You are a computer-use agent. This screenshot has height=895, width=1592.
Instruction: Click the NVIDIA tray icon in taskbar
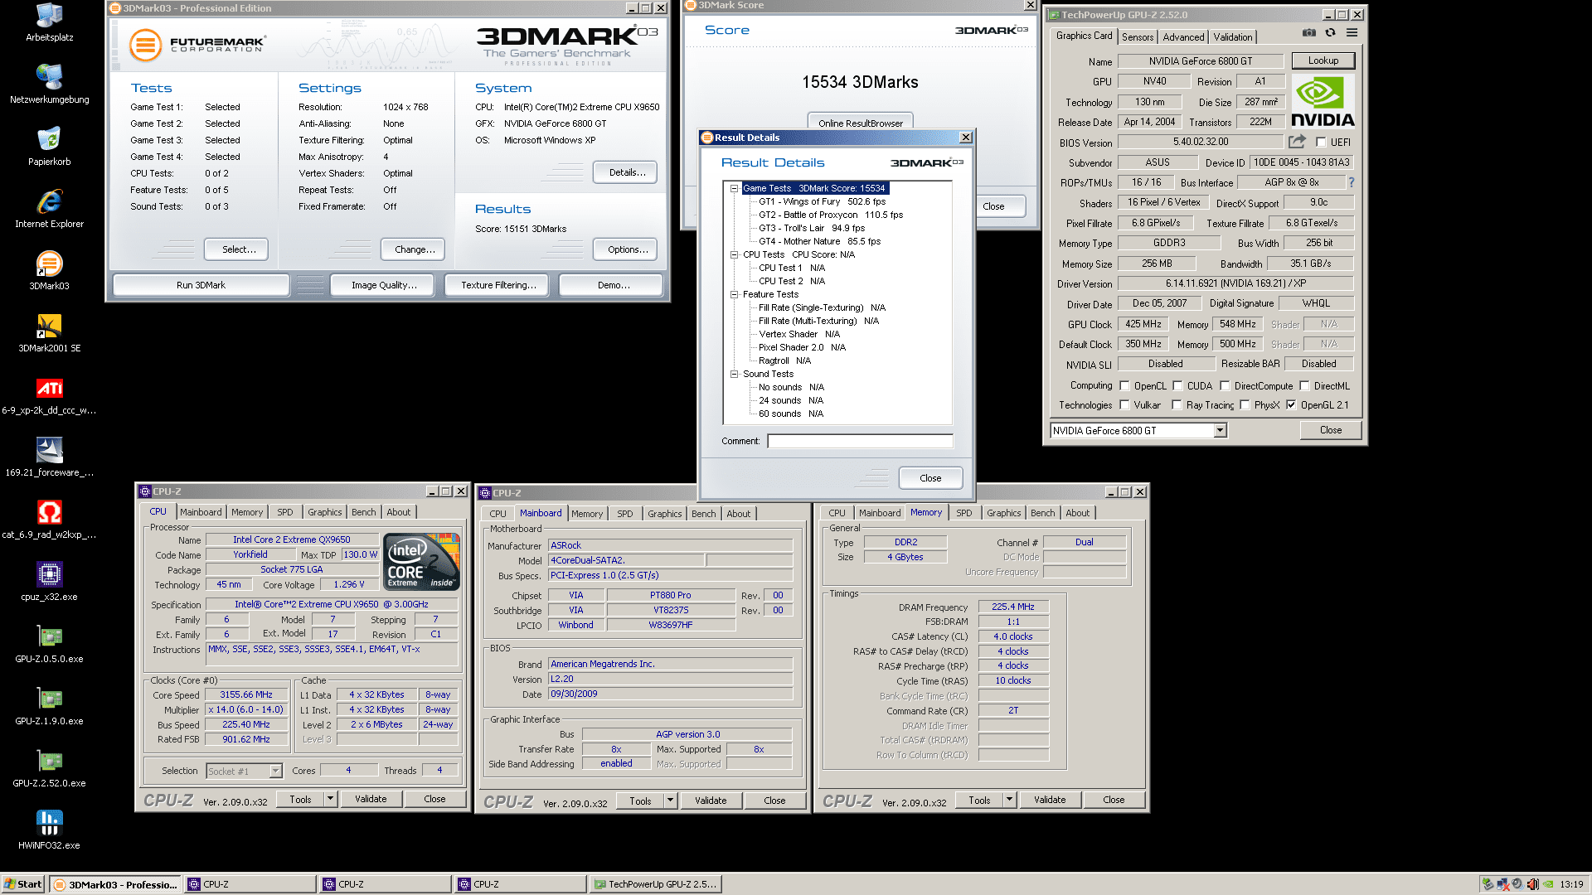[1547, 884]
